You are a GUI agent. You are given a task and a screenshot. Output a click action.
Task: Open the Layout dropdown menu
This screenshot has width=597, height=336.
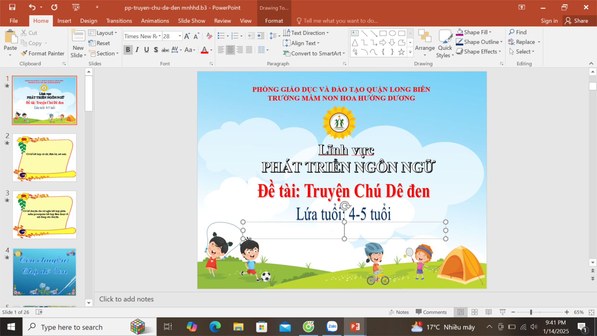[x=103, y=33]
